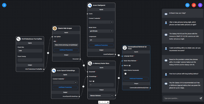204x104 pixels.
Task: Click the Chunk Size input field
Action: click(x=30, y=51)
